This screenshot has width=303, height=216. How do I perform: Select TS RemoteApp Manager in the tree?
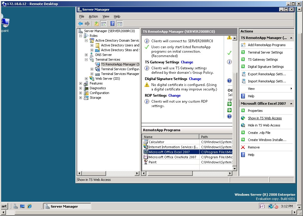point(120,64)
